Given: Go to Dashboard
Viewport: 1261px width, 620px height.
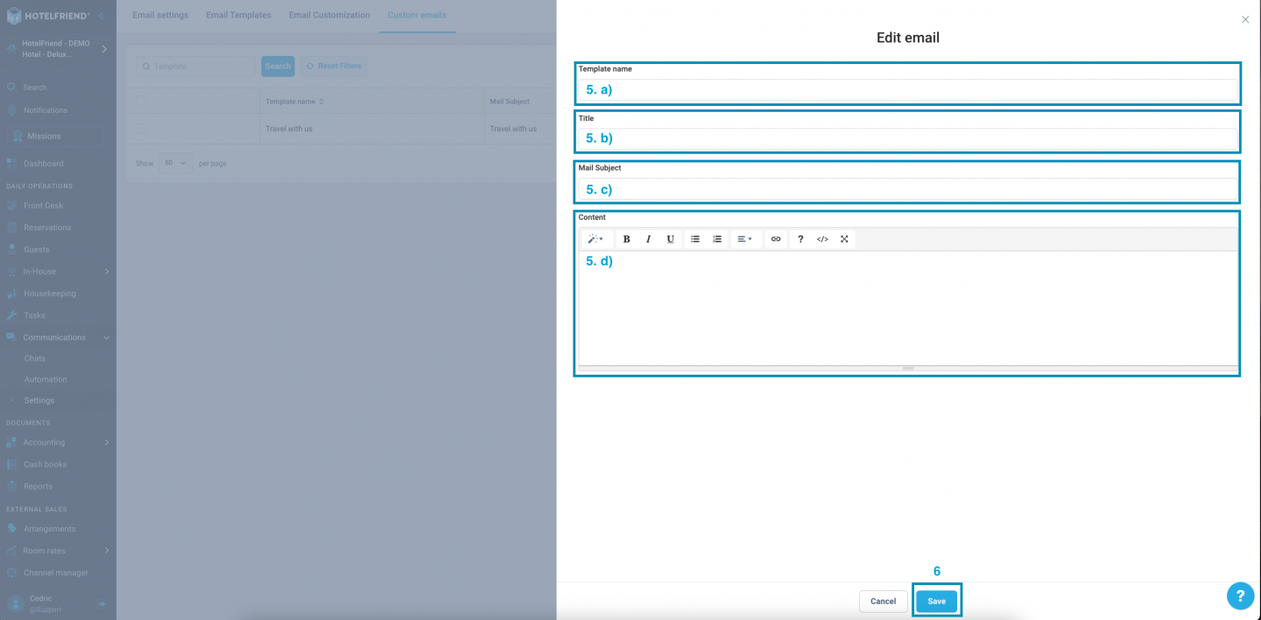Looking at the screenshot, I should (43, 164).
